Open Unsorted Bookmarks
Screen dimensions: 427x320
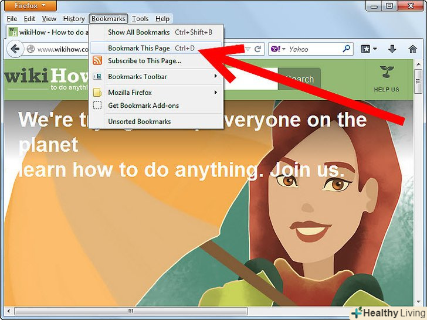tap(156, 121)
